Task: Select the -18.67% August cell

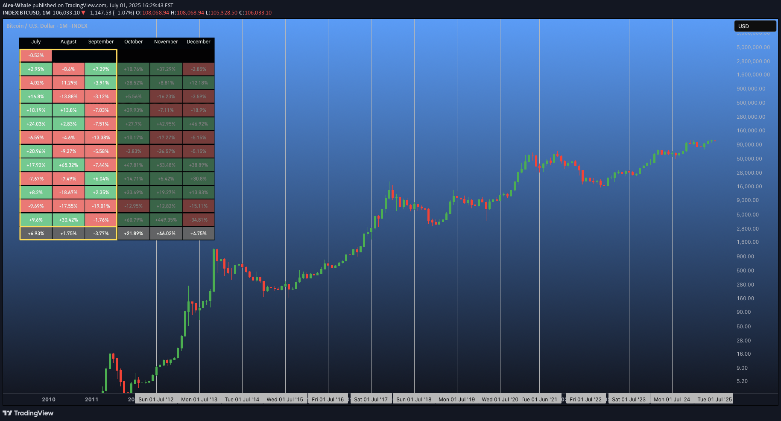Action: (x=68, y=193)
